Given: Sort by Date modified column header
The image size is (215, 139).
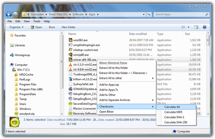Looking at the screenshot, I should 138,34.
